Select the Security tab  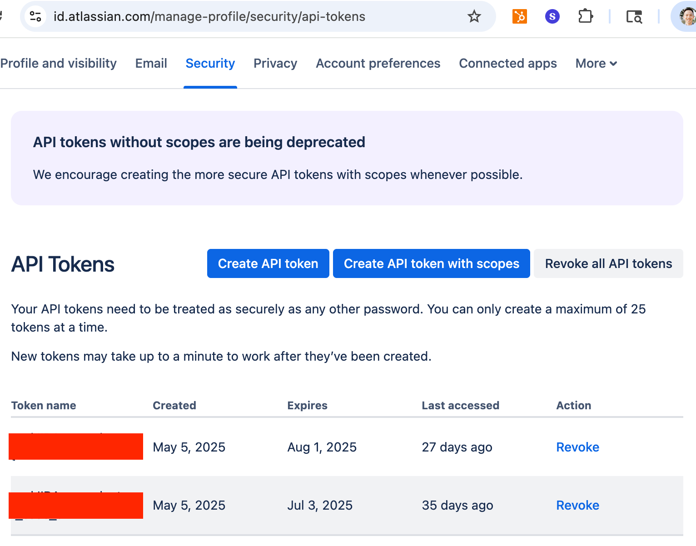210,64
